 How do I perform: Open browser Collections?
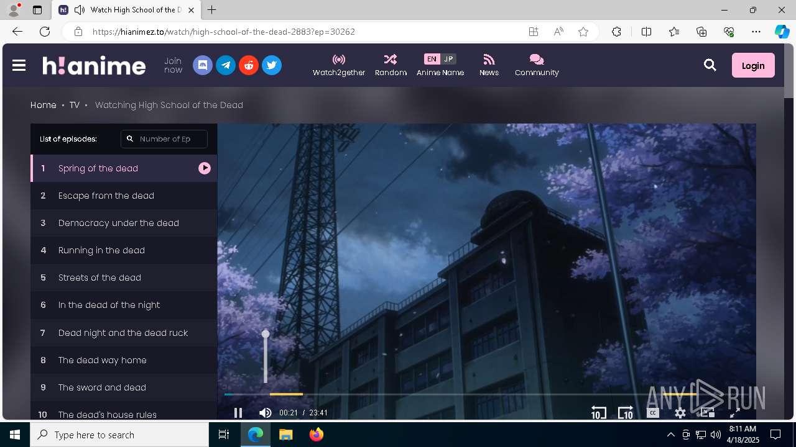point(701,32)
